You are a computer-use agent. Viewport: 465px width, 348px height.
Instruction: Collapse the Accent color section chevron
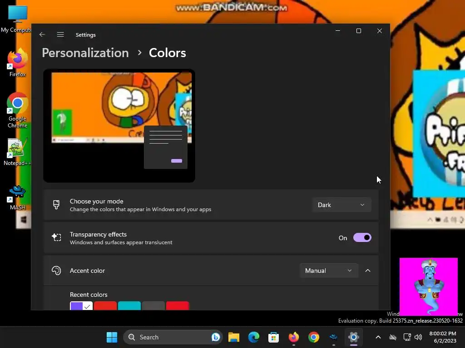coord(368,271)
